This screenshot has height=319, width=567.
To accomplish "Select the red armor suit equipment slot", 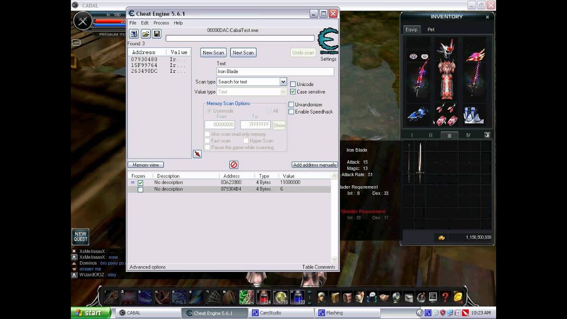I will point(447,80).
